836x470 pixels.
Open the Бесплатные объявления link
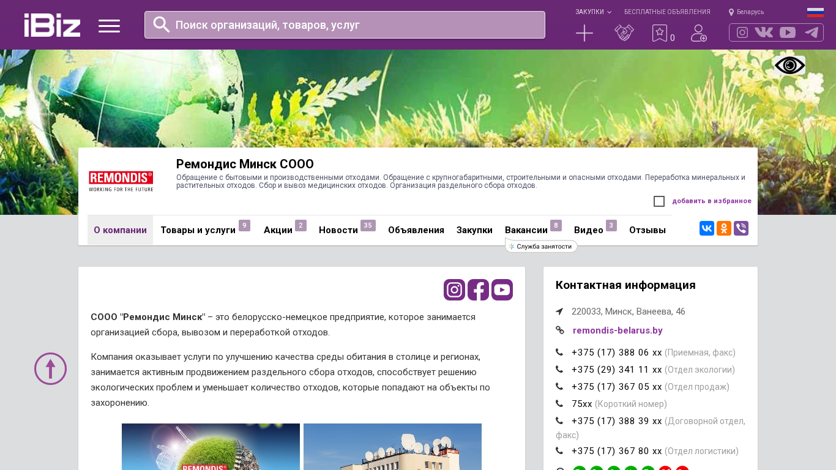coord(667,12)
